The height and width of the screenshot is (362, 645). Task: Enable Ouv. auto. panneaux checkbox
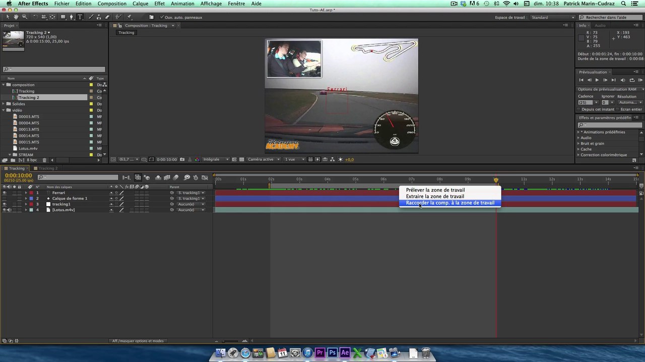tap(162, 17)
